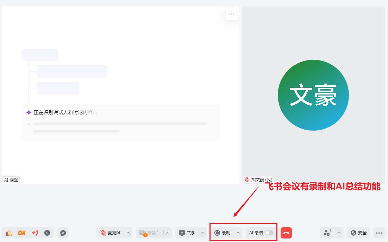Open the participants list

pos(327,233)
